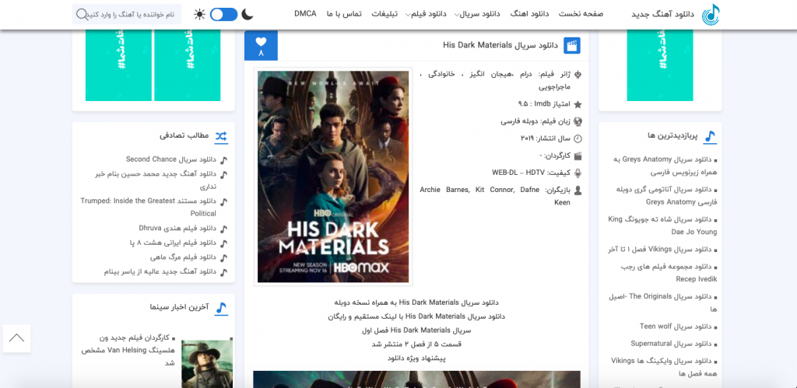
Task: Click the genre icon beside ژانر فیلم
Action: (578, 75)
